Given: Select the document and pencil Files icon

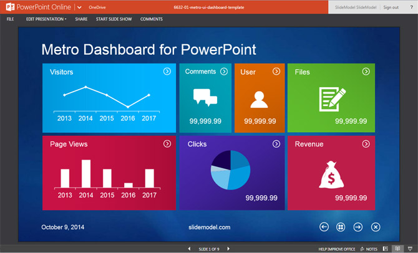Looking at the screenshot, I should pyautogui.click(x=333, y=99).
